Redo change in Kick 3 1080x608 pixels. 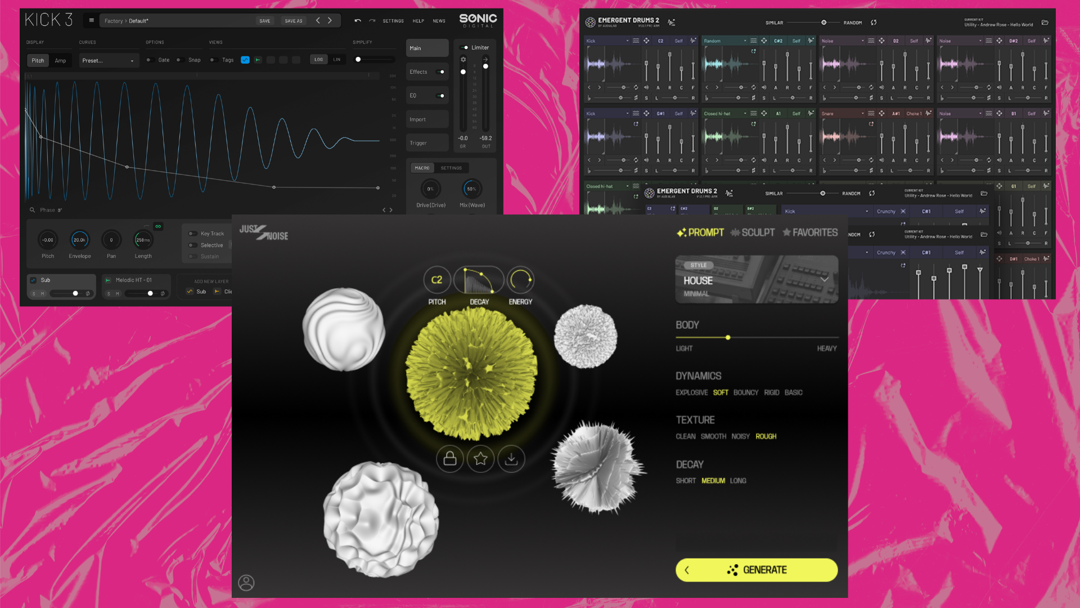tap(372, 20)
